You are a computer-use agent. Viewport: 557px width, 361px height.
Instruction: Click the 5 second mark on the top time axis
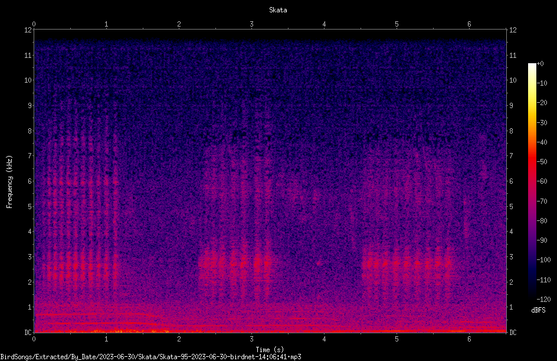tap(397, 24)
